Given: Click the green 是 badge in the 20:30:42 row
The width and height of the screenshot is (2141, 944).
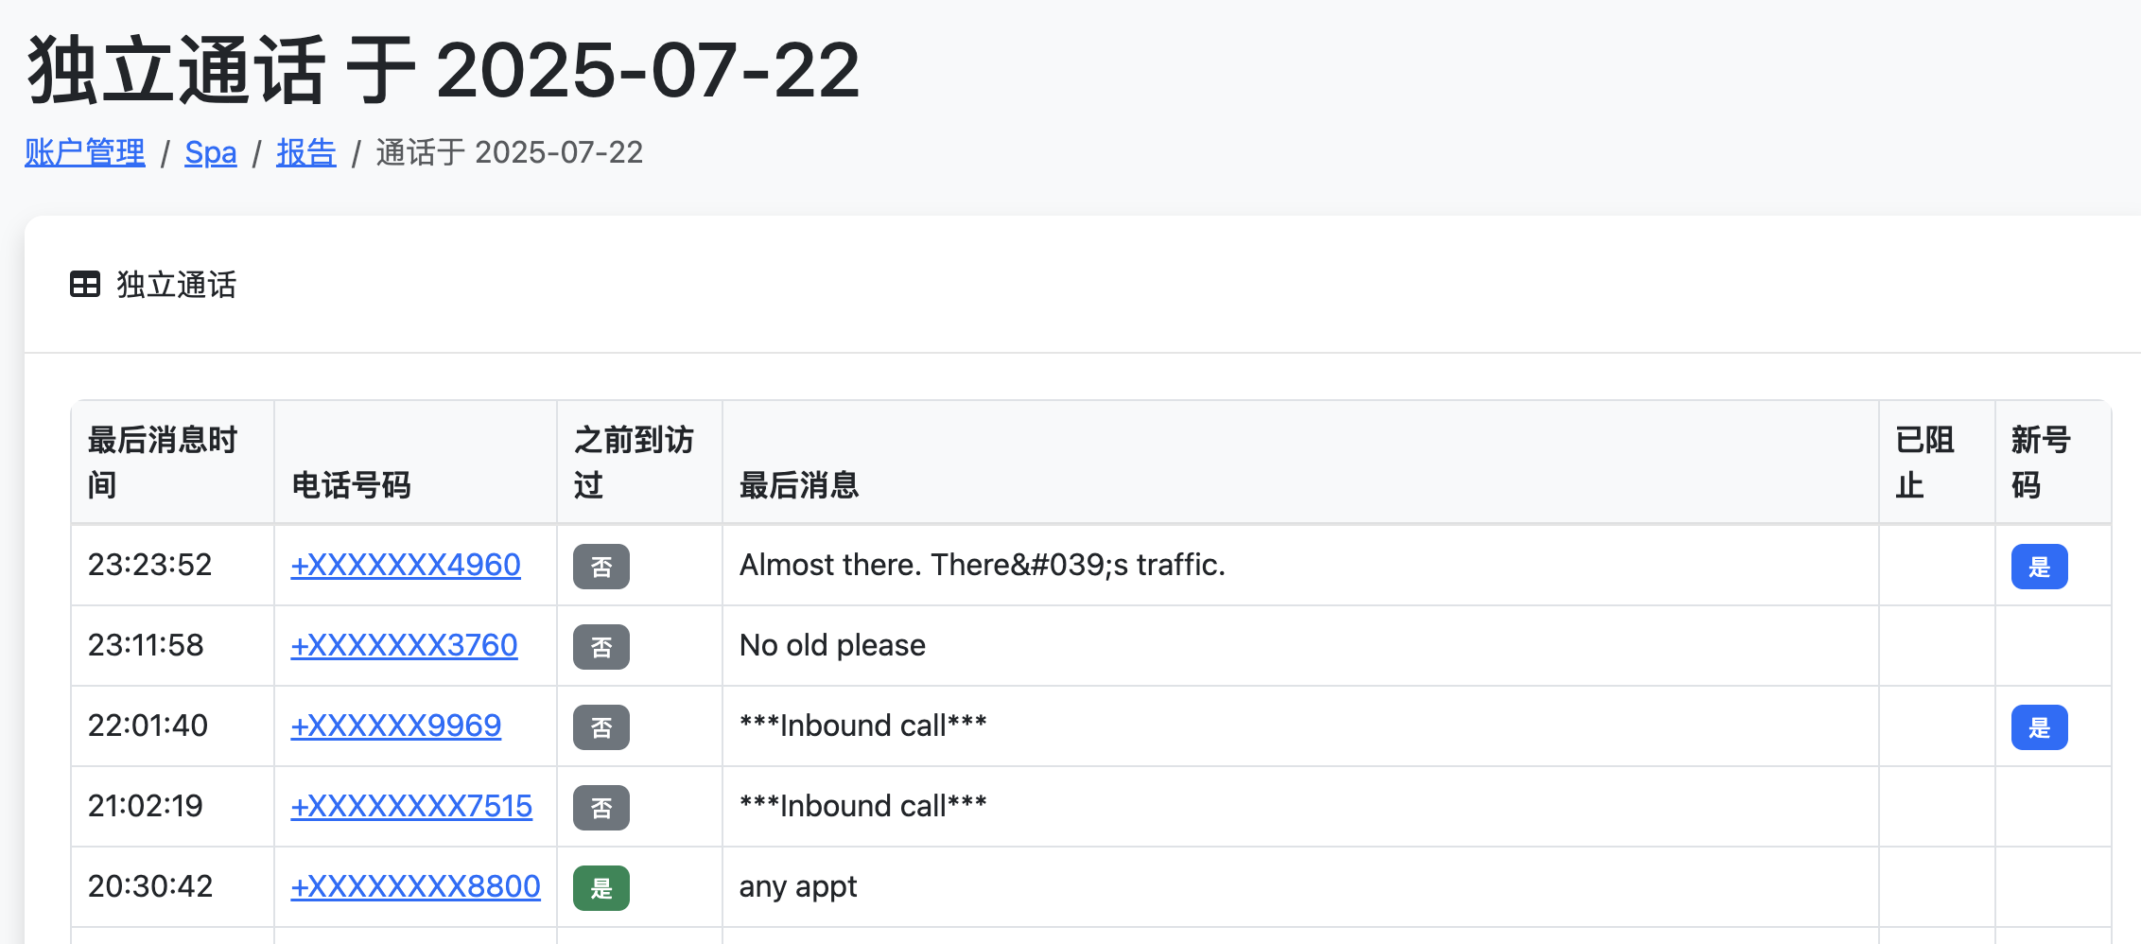Looking at the screenshot, I should tap(601, 888).
